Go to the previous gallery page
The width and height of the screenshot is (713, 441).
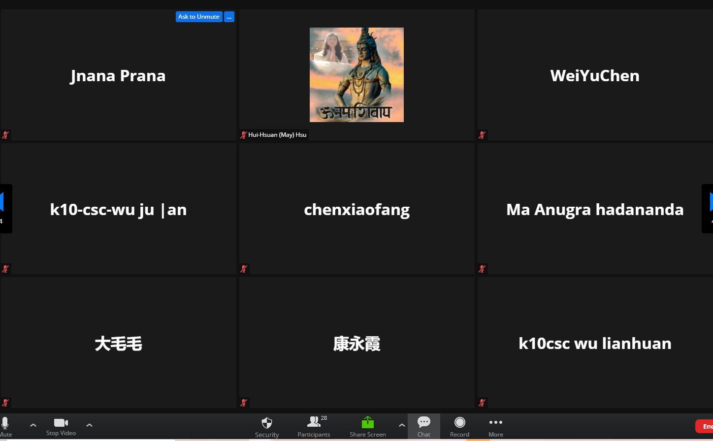pos(4,208)
